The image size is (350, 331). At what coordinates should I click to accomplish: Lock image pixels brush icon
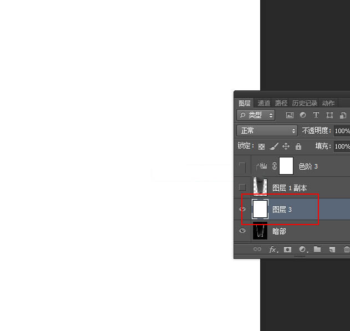click(x=273, y=146)
